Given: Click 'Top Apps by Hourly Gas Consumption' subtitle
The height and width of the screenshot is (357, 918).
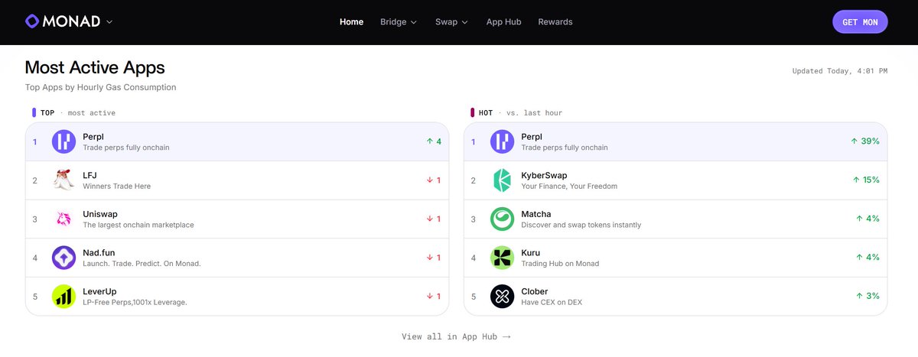Looking at the screenshot, I should [x=101, y=87].
